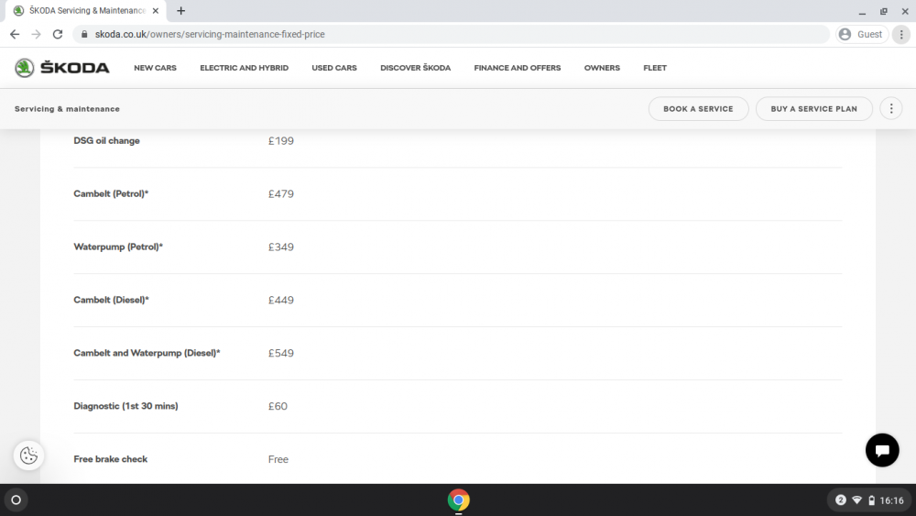The image size is (916, 516).
Task: Click the £449 price
Action: [281, 301]
